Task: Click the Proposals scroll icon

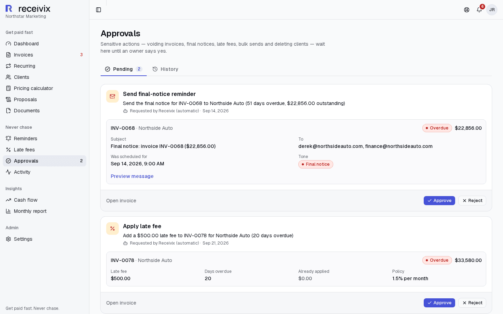Action: click(x=8, y=99)
